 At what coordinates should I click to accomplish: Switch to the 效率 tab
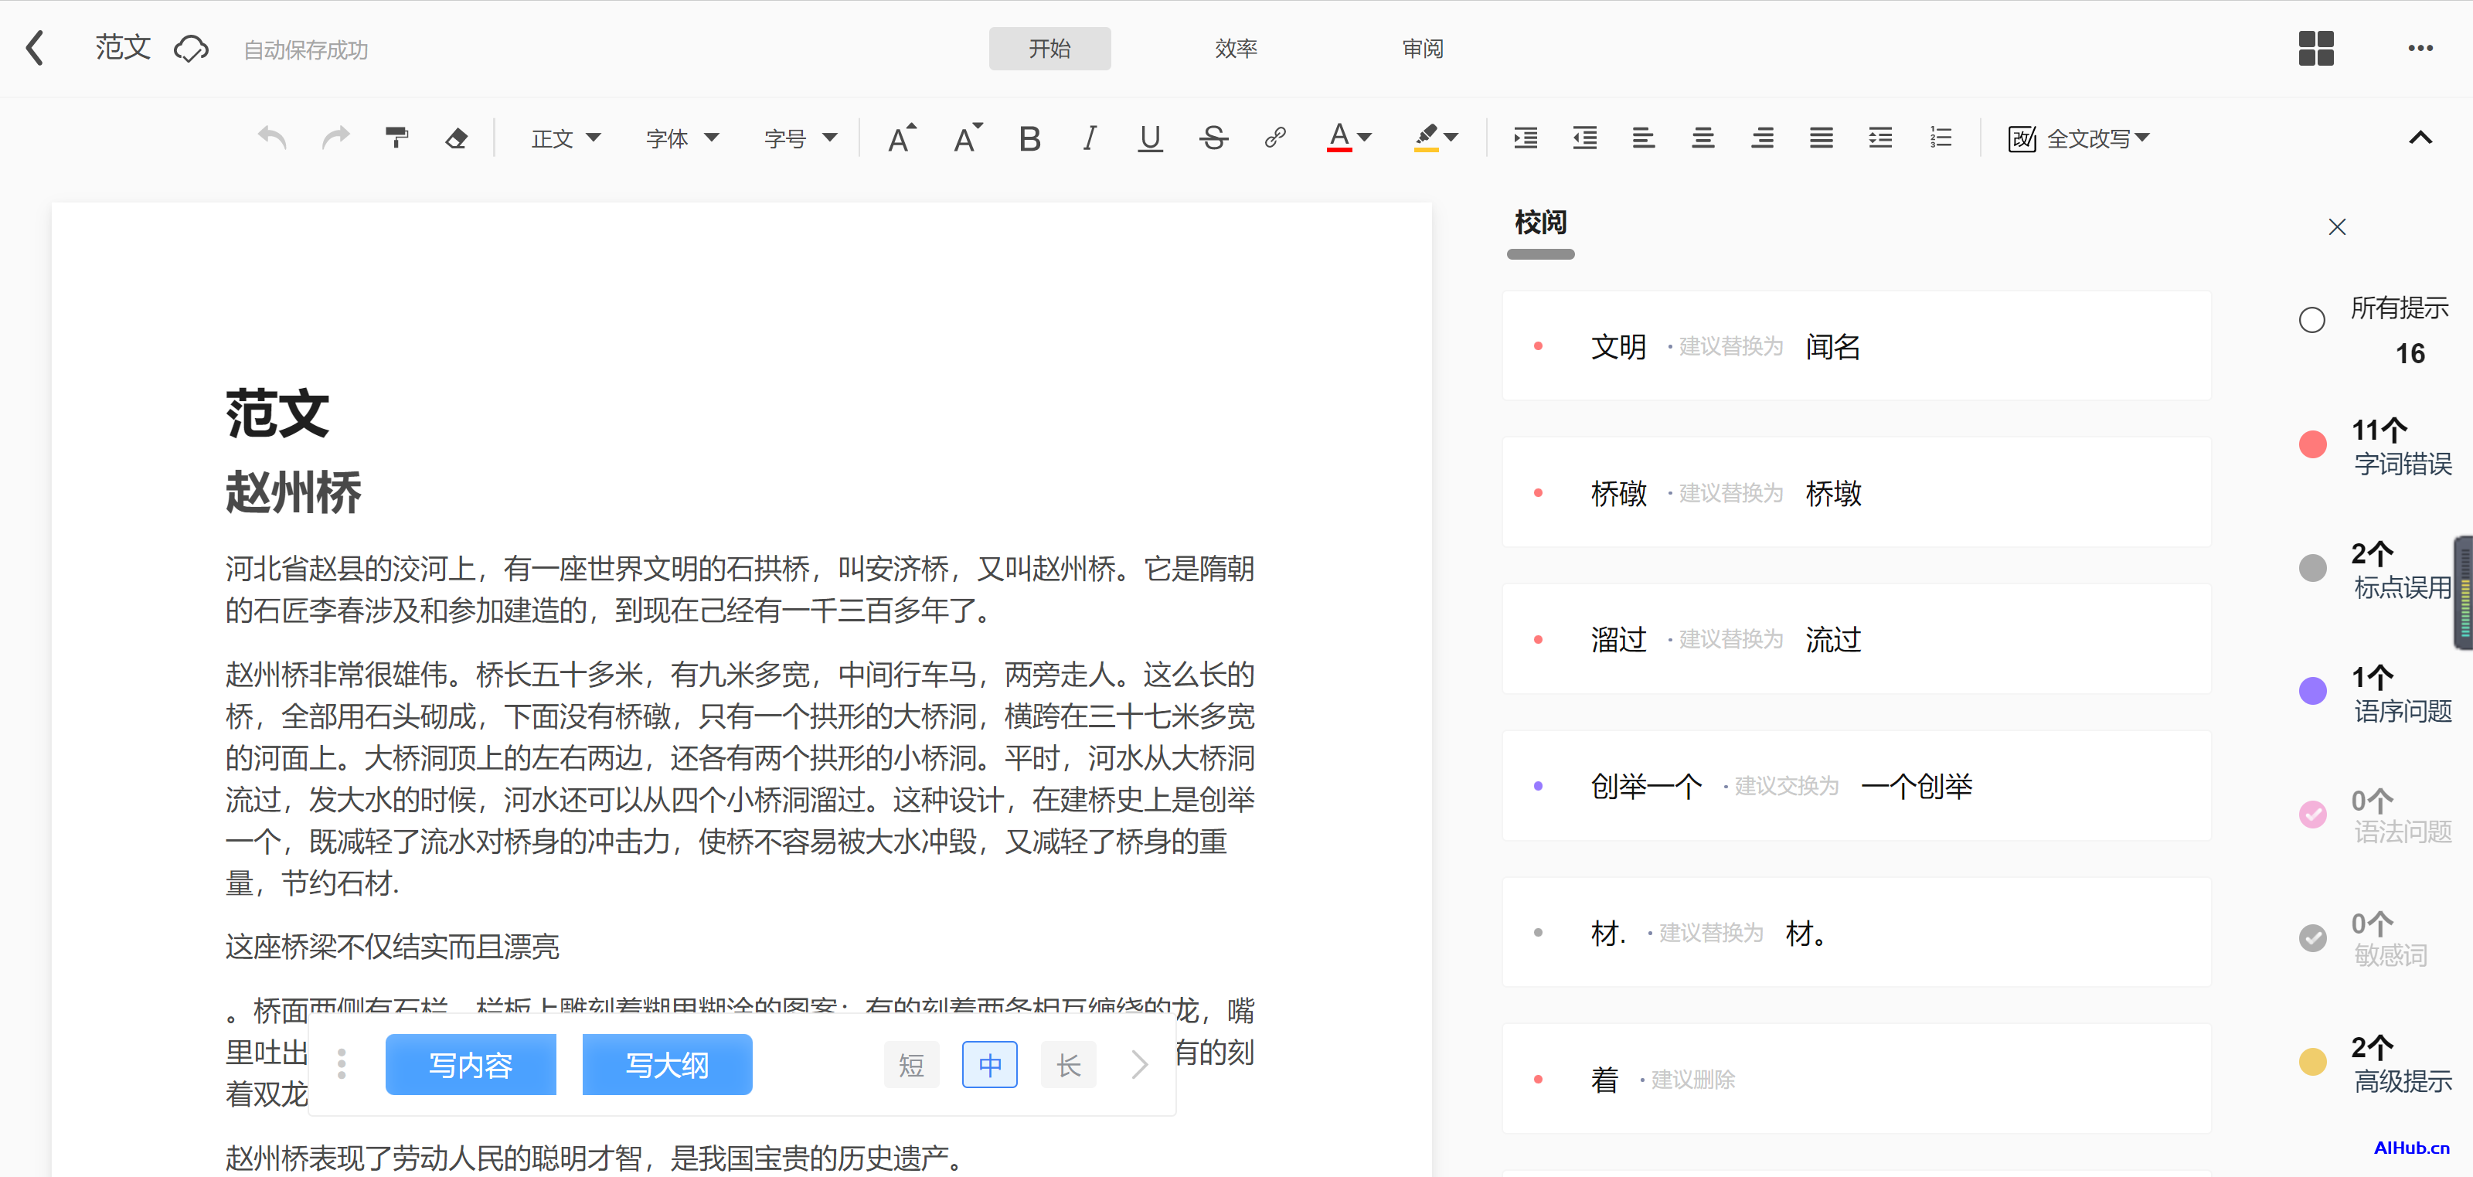[1236, 48]
